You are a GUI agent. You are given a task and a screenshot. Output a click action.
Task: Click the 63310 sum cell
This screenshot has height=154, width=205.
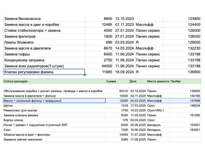117,91
